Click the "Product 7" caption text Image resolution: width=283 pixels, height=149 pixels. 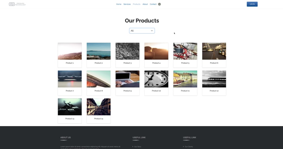pos(70,91)
